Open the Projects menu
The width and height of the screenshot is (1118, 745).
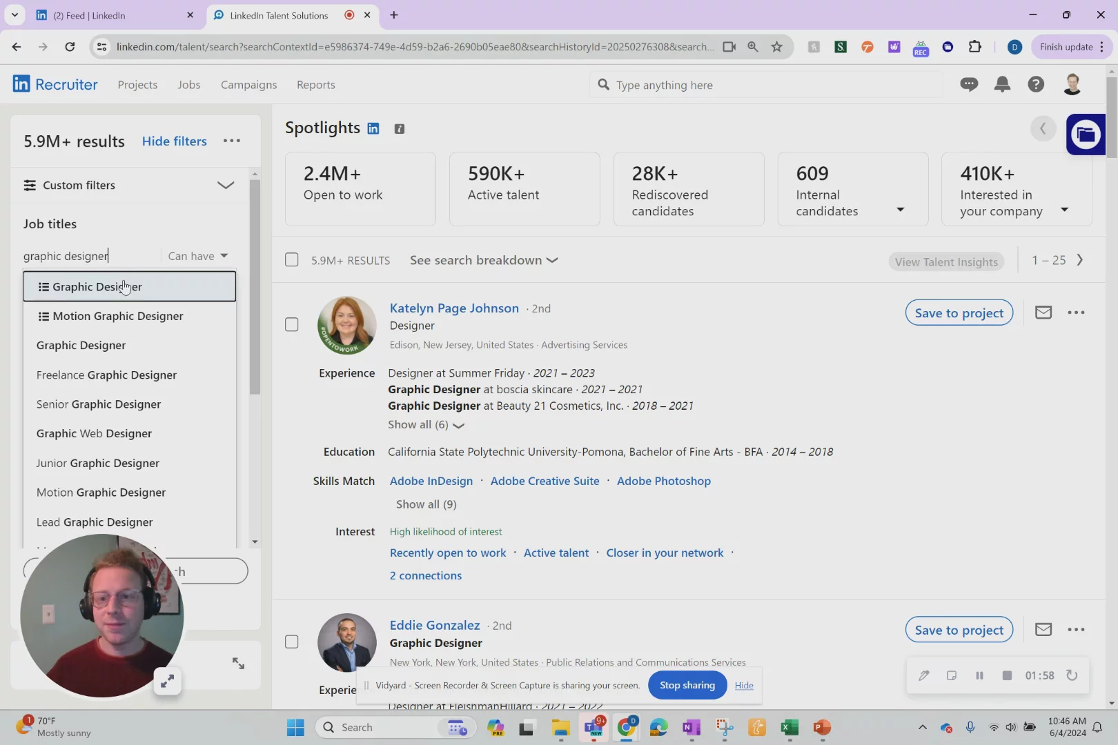pyautogui.click(x=137, y=85)
